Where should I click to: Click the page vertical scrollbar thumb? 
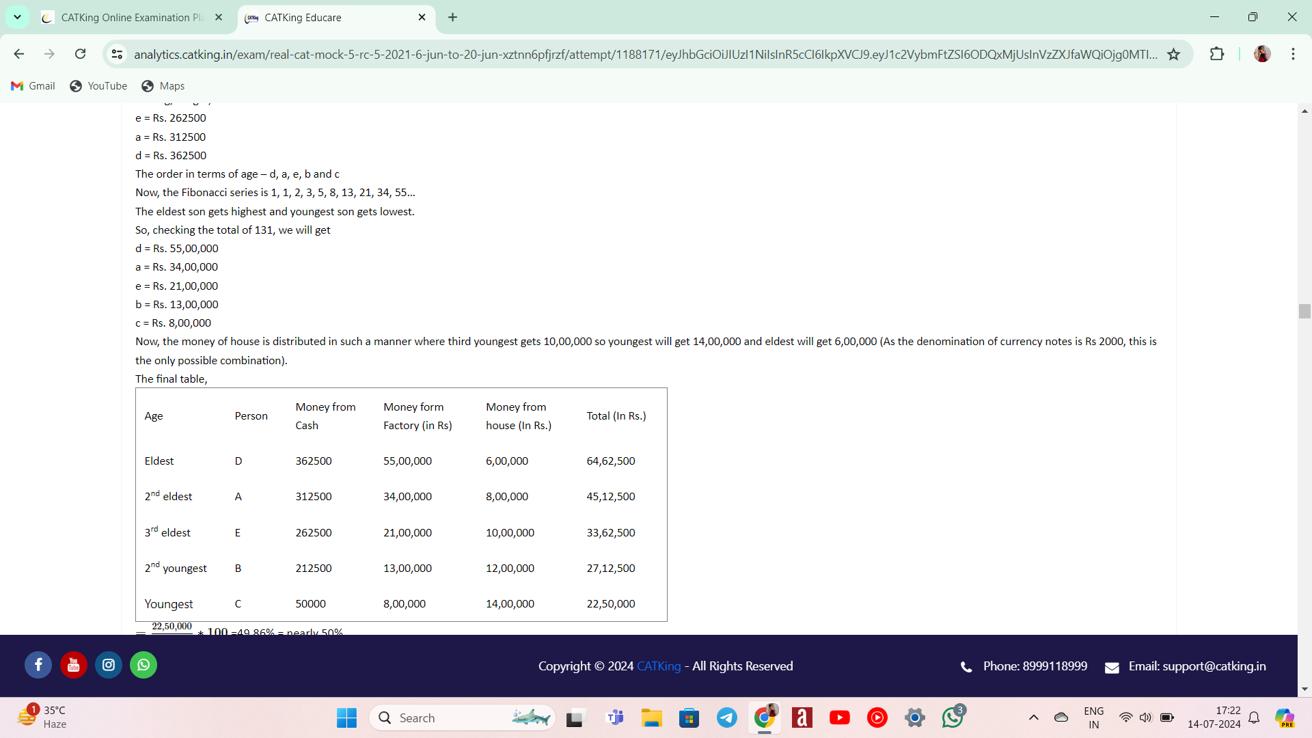coord(1304,311)
